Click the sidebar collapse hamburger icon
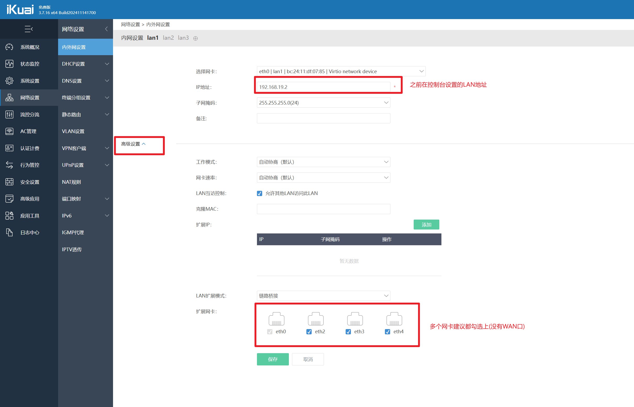Screen dimensions: 634x407 coord(29,29)
